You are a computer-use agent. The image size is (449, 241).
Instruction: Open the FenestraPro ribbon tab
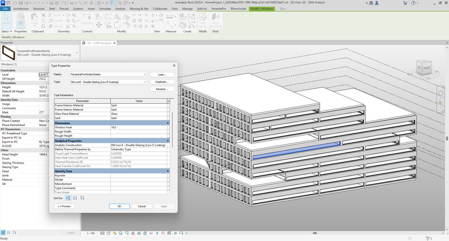(219, 9)
